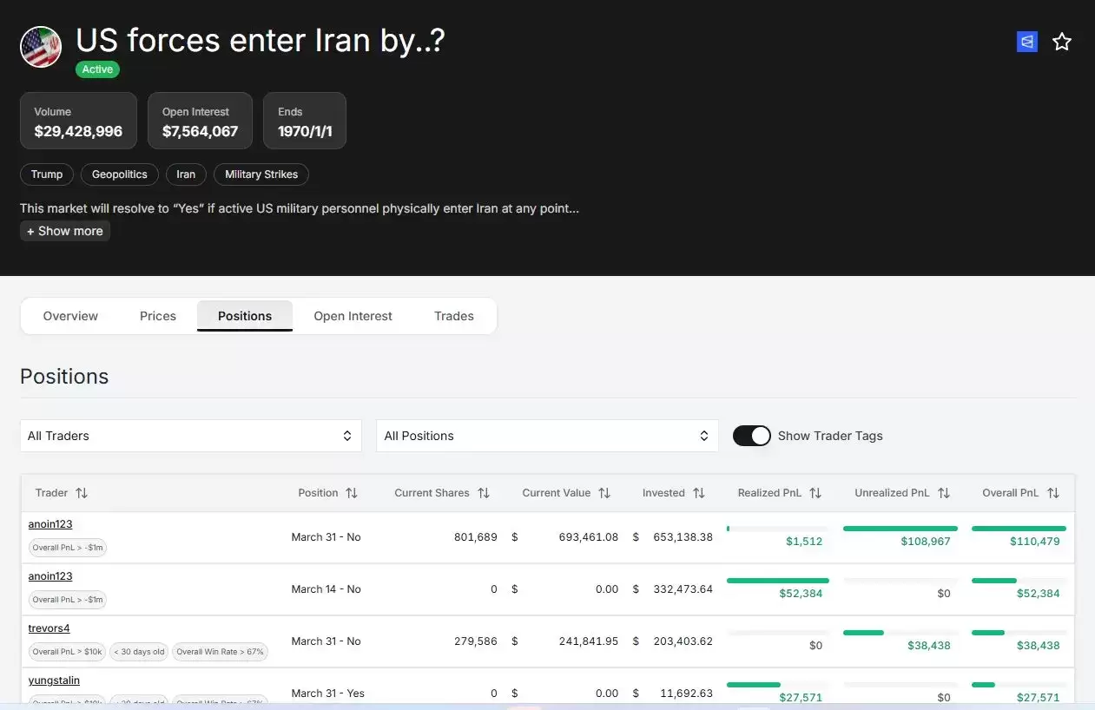The height and width of the screenshot is (710, 1095).
Task: Sort by Overall PnL arrows
Action: [x=1052, y=493]
